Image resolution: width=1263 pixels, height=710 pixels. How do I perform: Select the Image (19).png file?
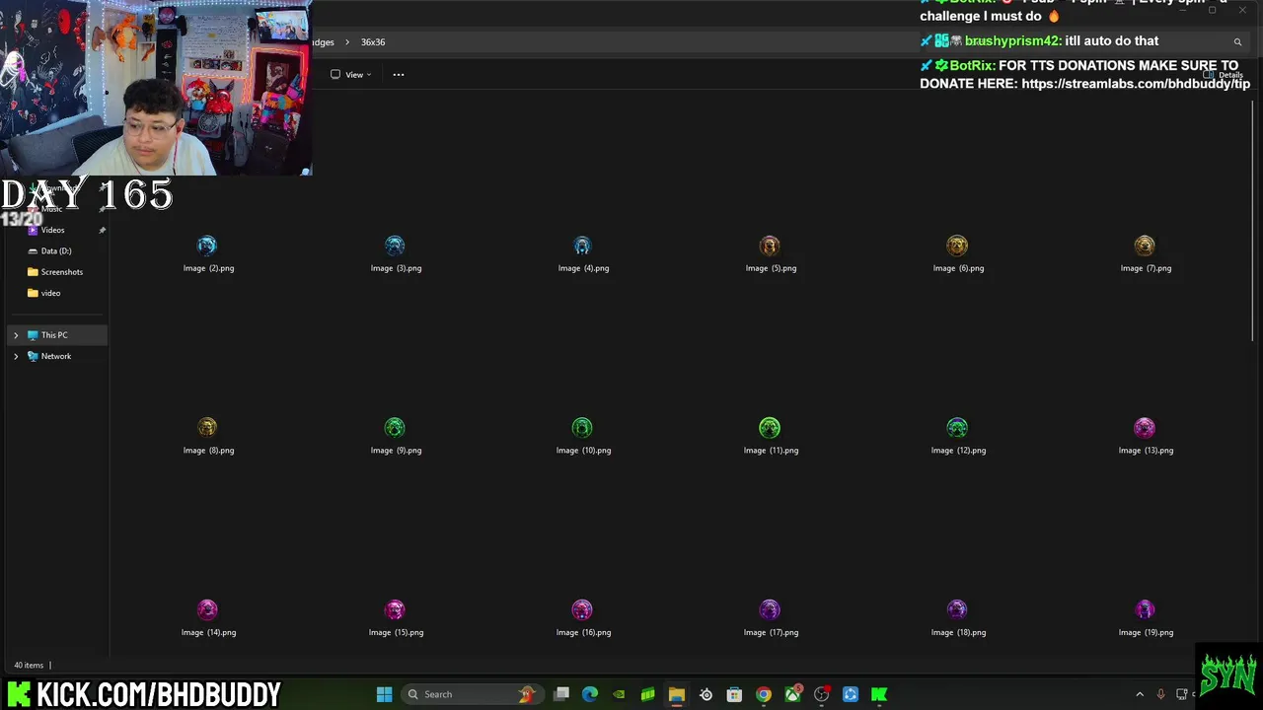click(x=1146, y=619)
